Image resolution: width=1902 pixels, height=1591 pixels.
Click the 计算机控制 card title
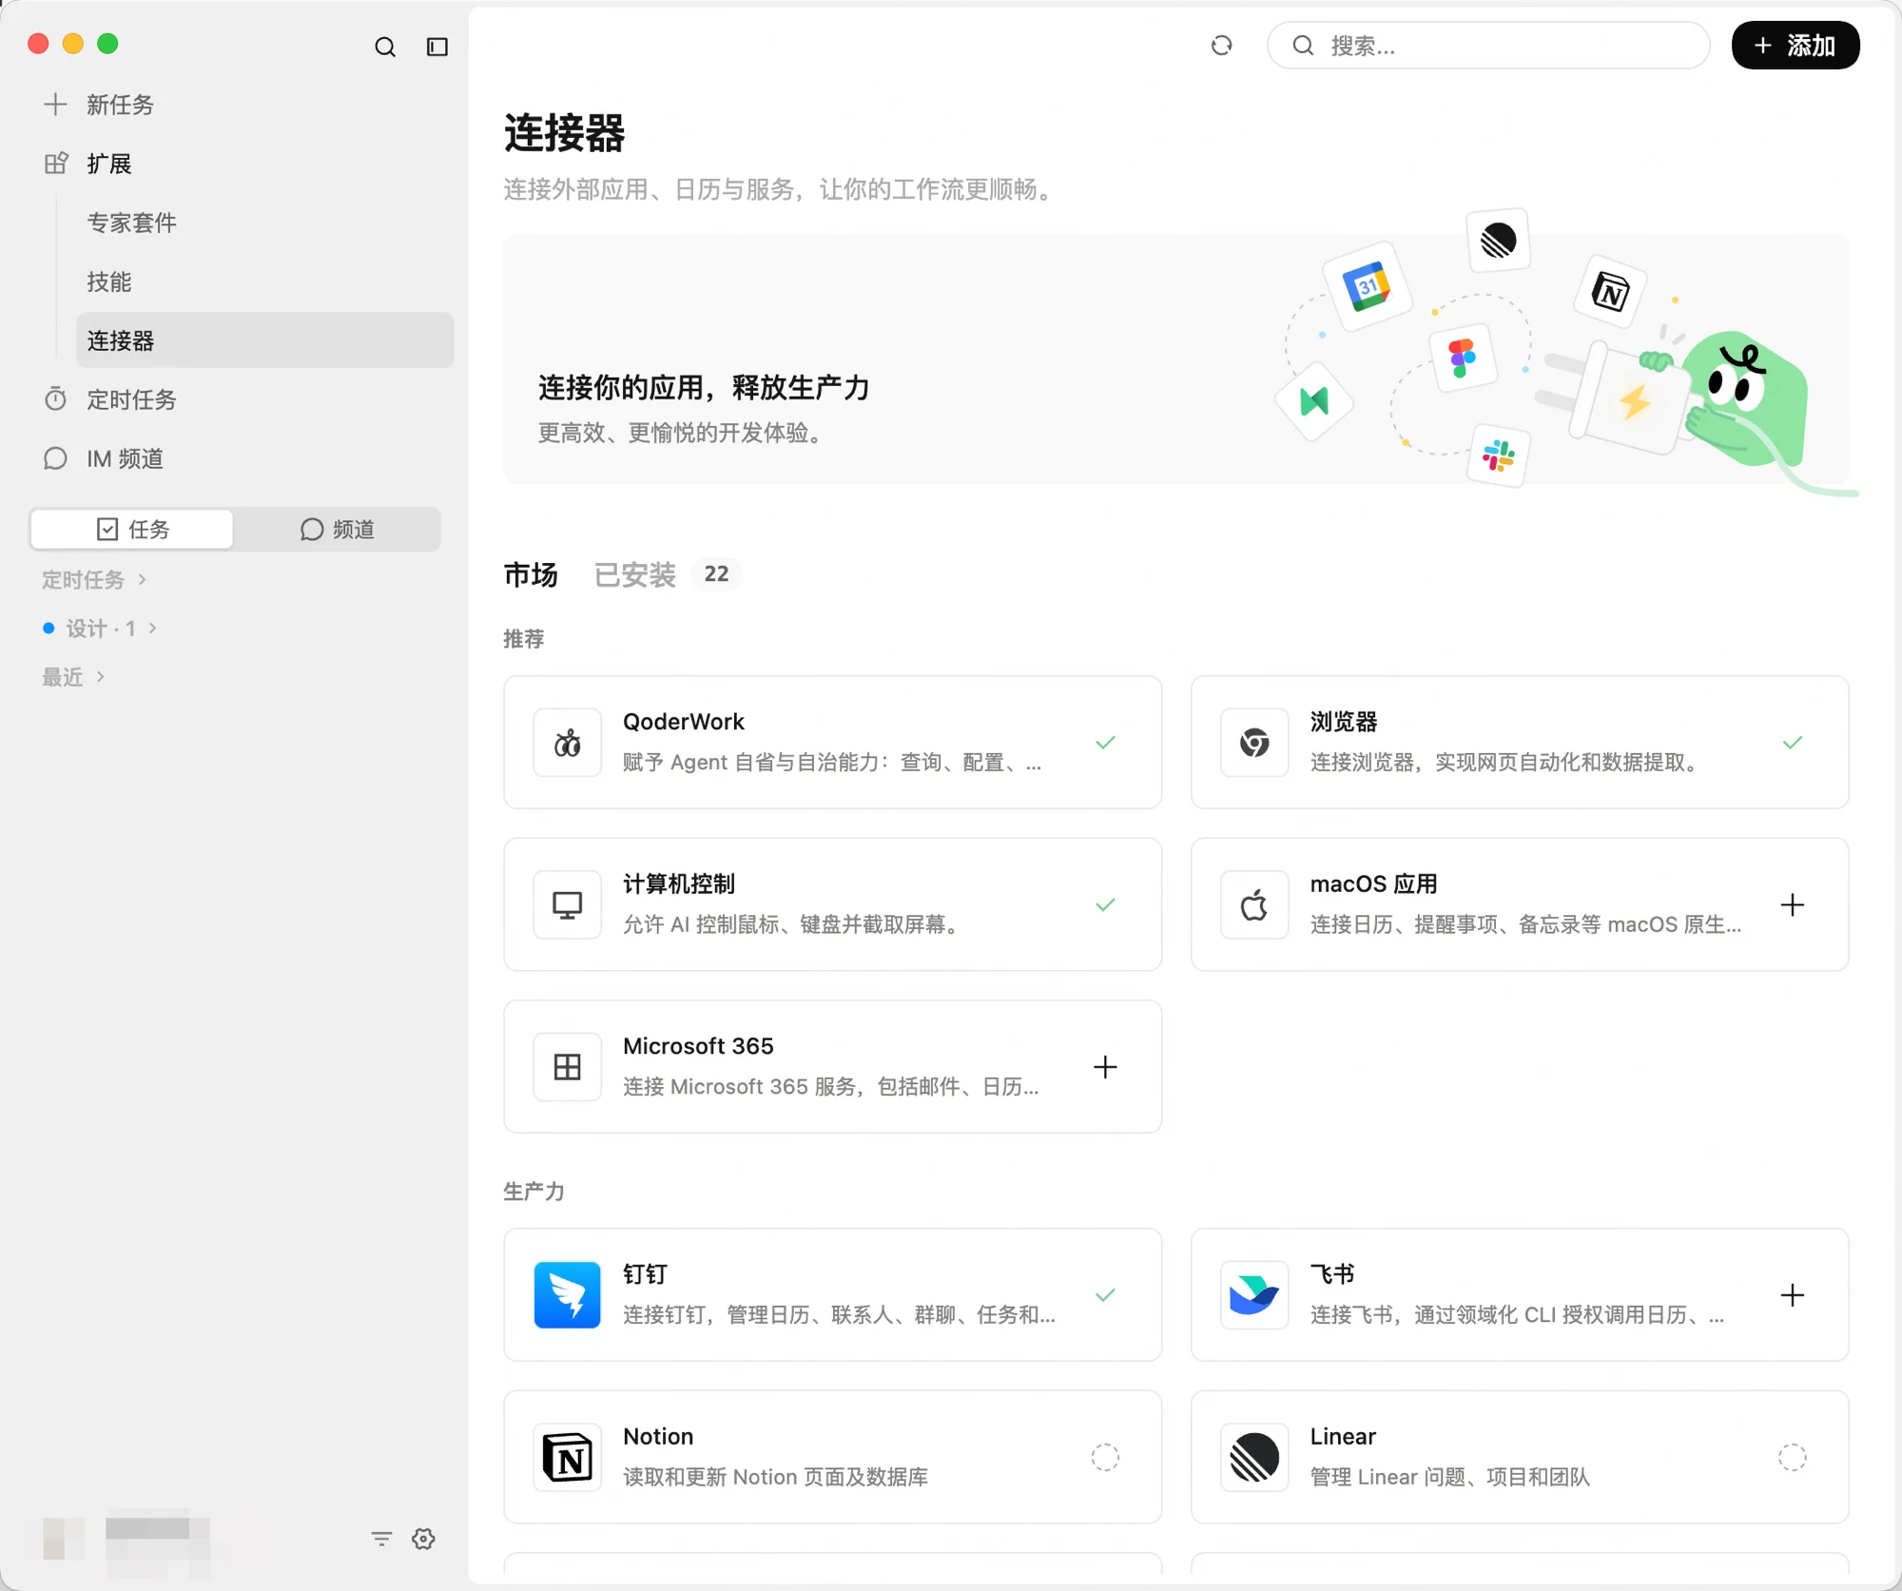coord(679,883)
